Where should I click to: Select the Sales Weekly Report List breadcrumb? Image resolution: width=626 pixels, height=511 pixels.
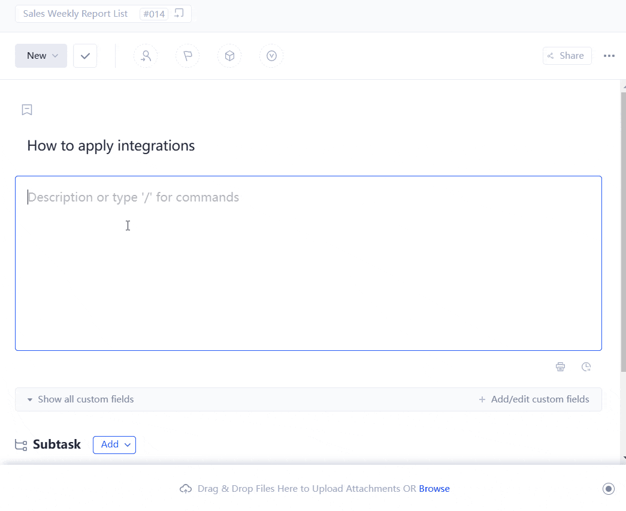tap(75, 13)
